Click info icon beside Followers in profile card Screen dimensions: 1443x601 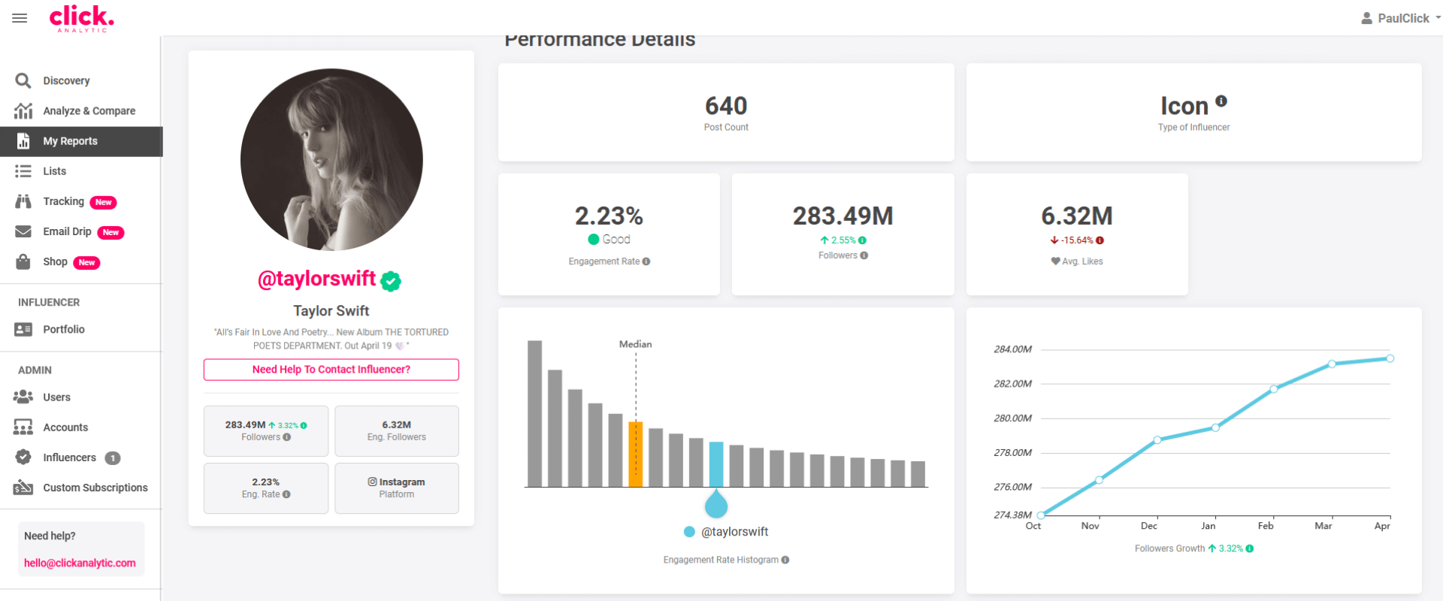286,437
